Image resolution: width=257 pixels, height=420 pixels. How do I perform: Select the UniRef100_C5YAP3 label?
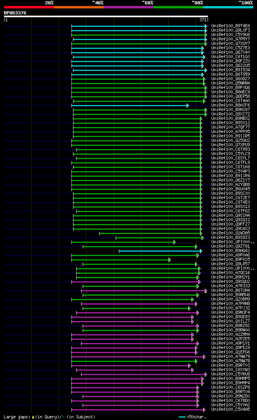(230, 172)
